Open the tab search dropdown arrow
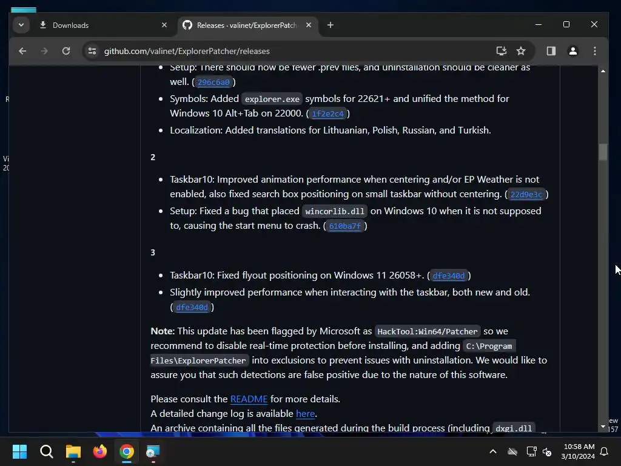 click(x=21, y=25)
